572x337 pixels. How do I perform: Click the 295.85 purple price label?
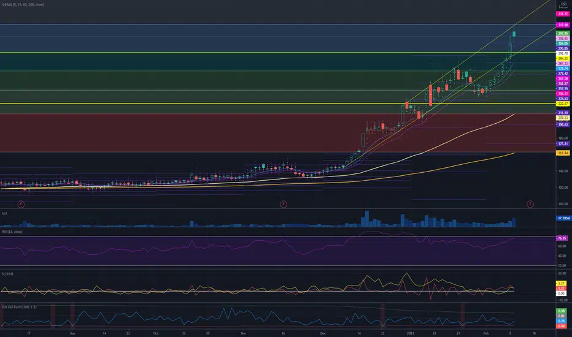(563, 48)
